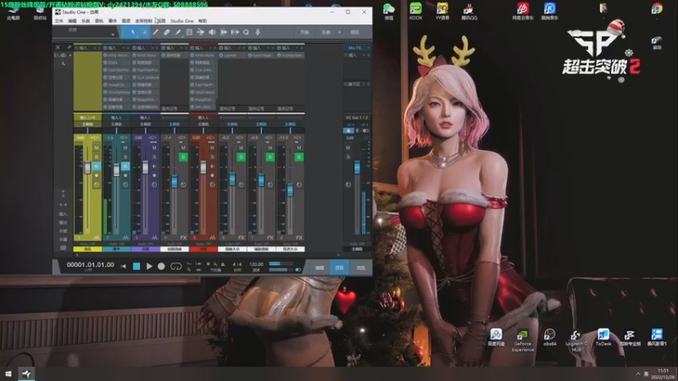Screen dimensions: 678x381
Task: Open the 腾讯QQ desktop icon
Action: pyautogui.click(x=470, y=11)
